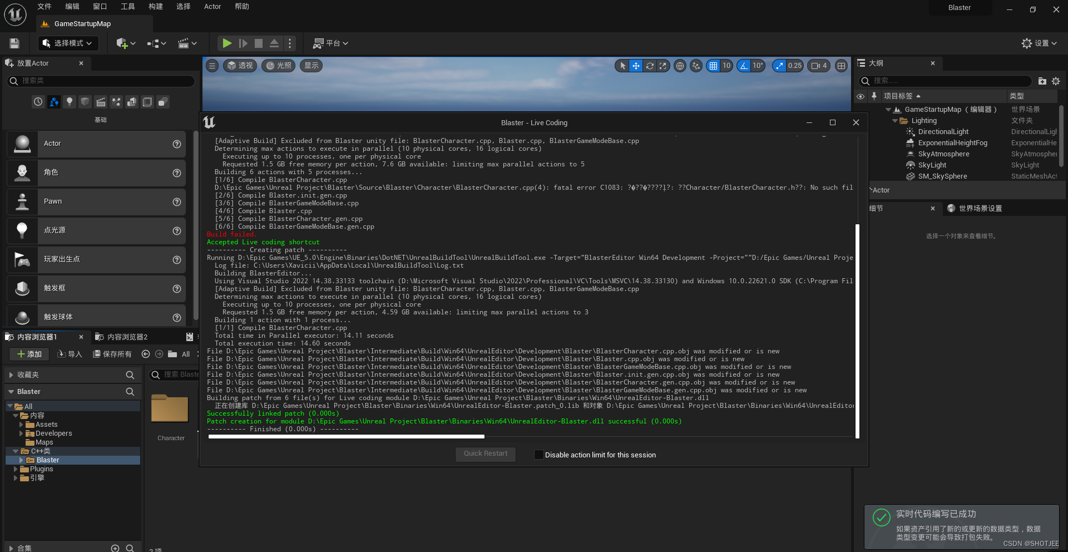Toggle grid snapping in the viewport
Screen dimensions: 1068x552
[713, 66]
